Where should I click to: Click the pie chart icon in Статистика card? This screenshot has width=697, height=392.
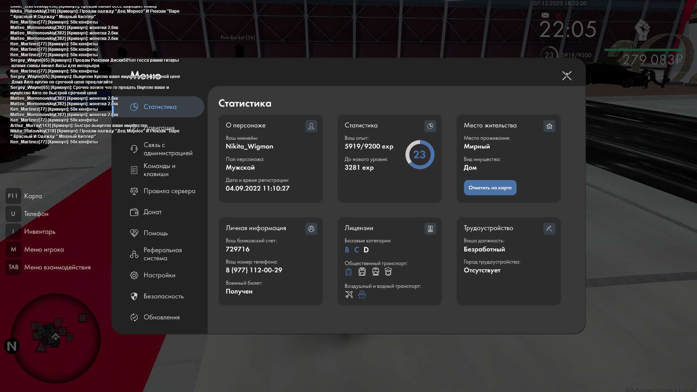click(430, 126)
